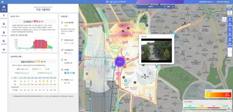Screen dimensions: 233x112
Task: Toggle the 대중교통 transit map layer
Action: pos(230,44)
